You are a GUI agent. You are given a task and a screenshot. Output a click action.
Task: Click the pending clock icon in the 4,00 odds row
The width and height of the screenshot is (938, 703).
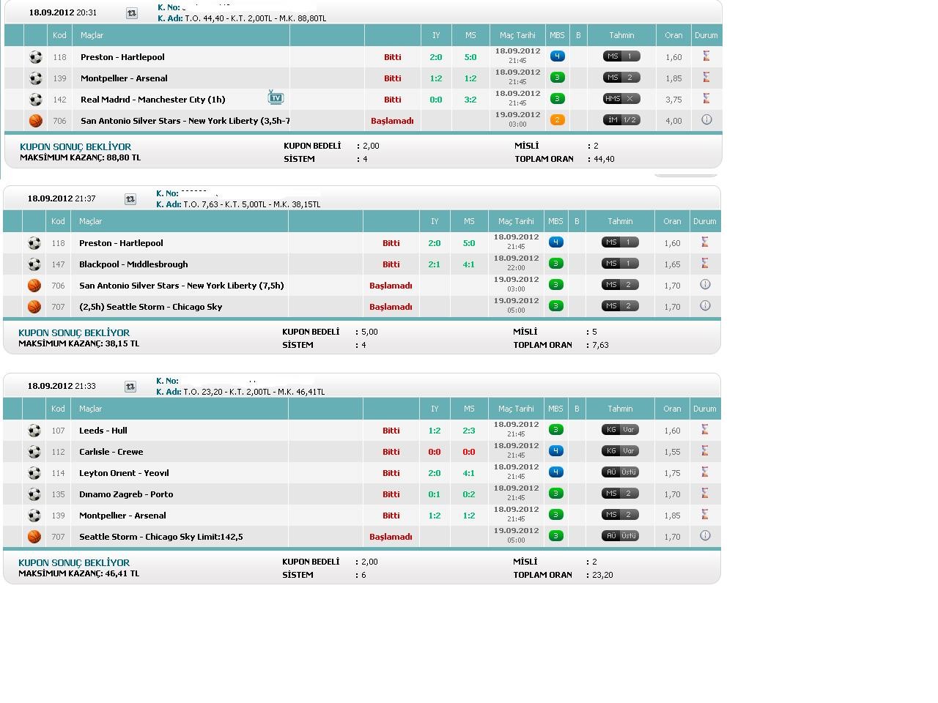(706, 119)
